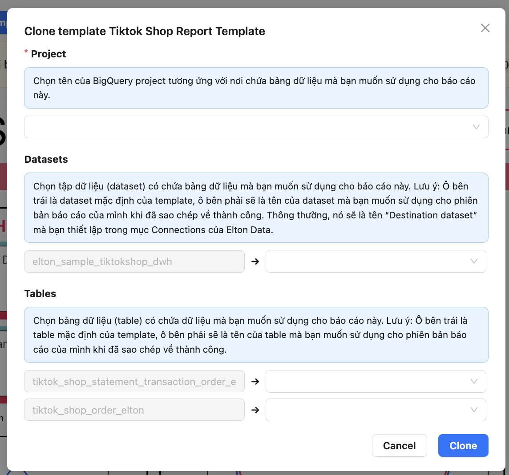This screenshot has width=509, height=475.
Task: Click the Datasets help text mentioning Destination dataset
Action: coord(256,208)
